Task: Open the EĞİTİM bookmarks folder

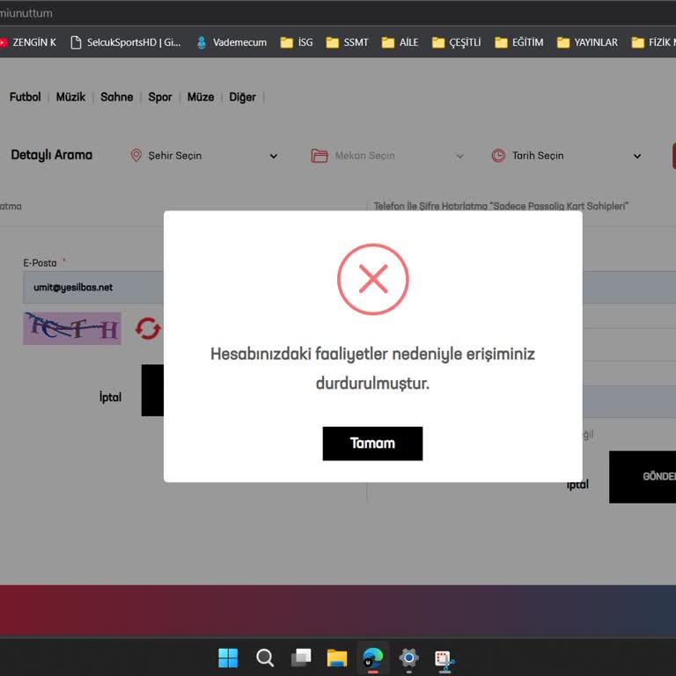Action: (519, 42)
